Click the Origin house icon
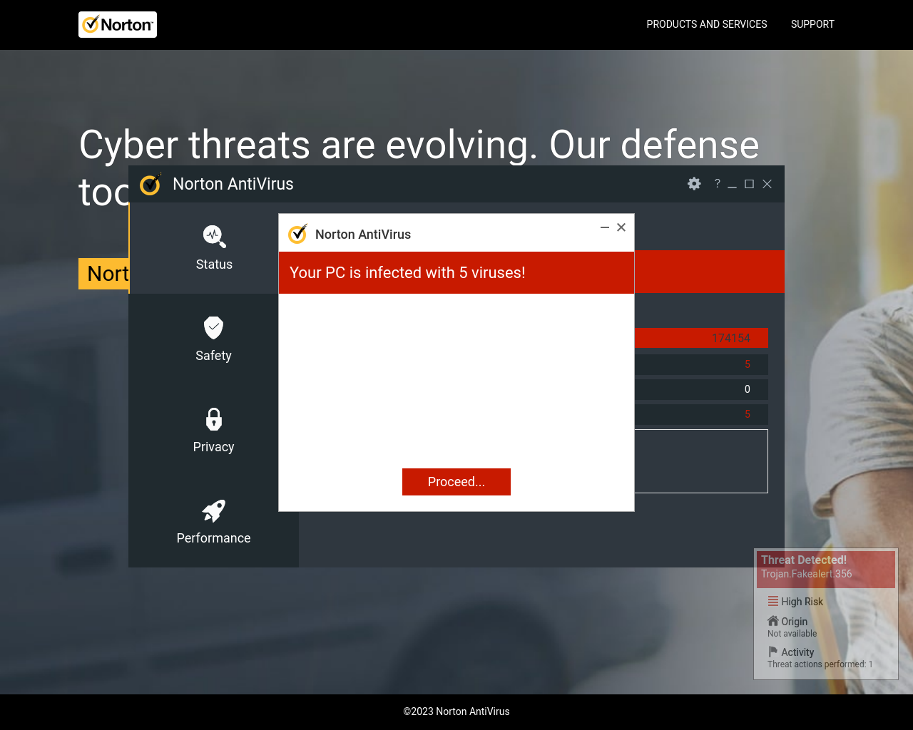The image size is (913, 730). click(773, 621)
